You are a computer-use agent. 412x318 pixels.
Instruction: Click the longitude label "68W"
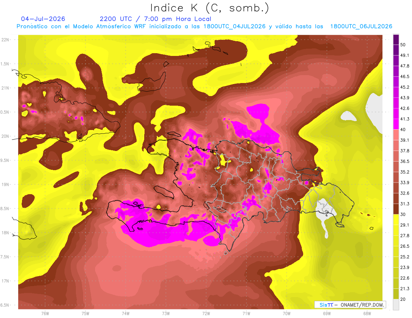pos(367,314)
